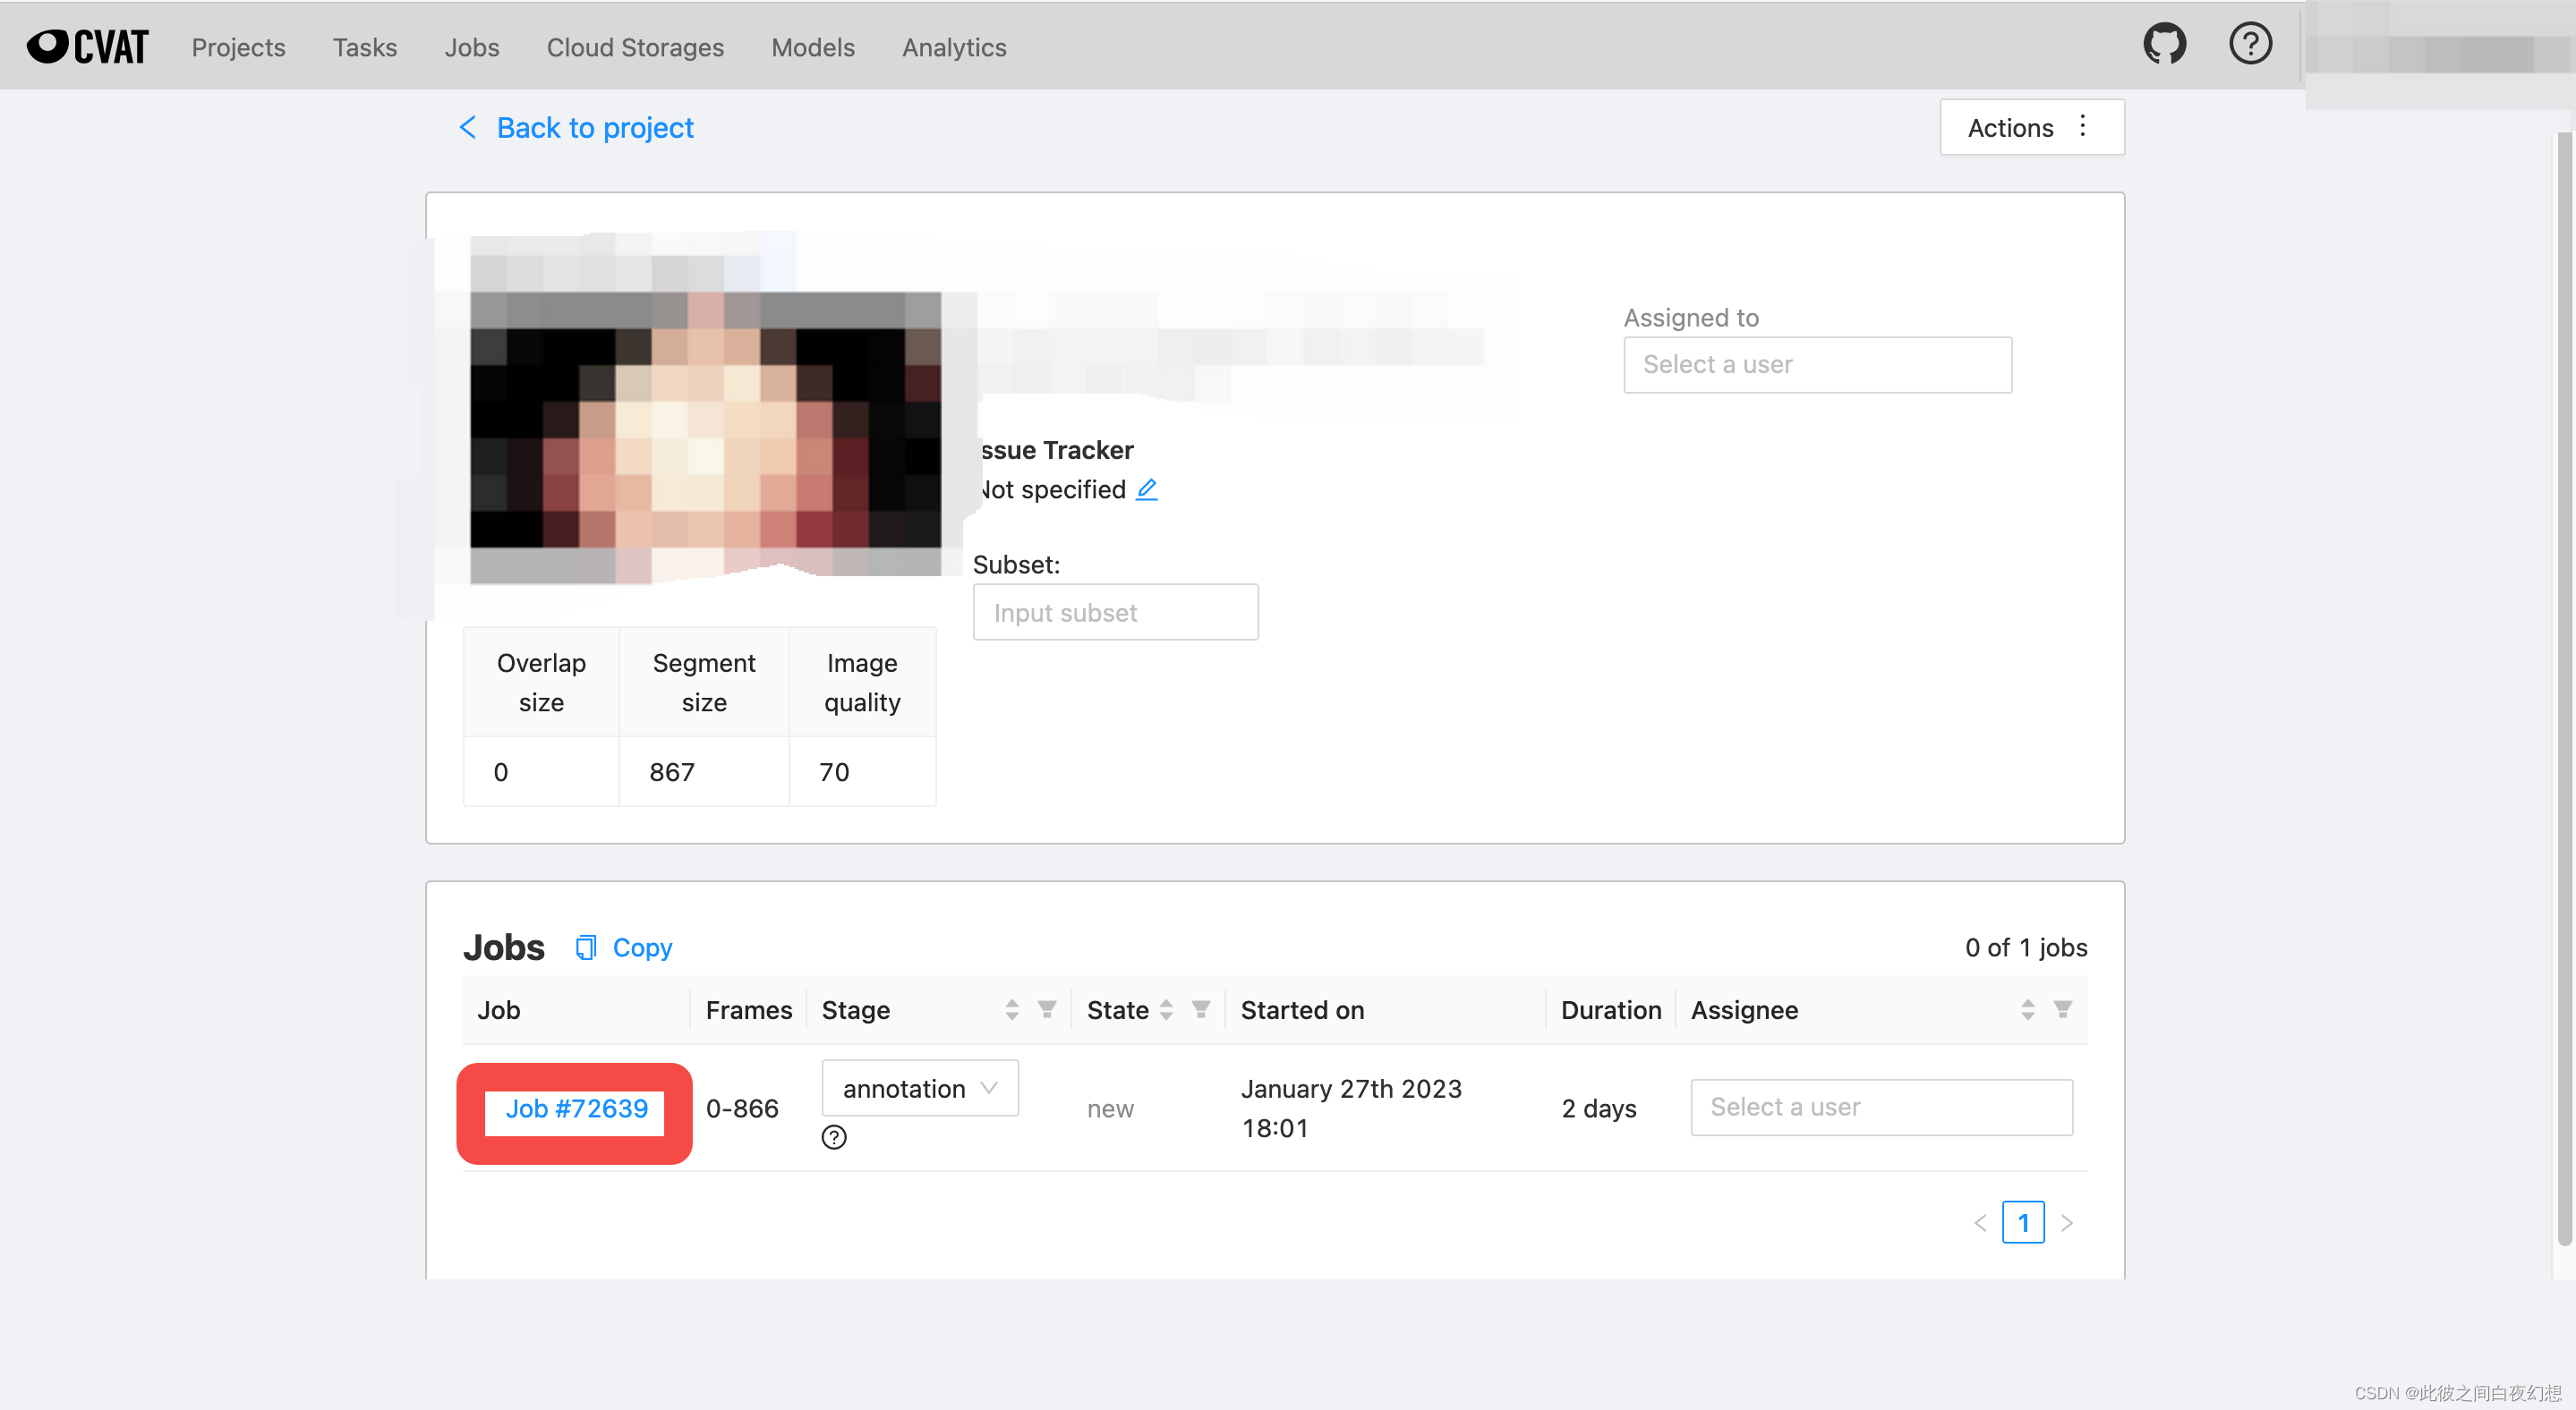
Task: Click the Input subset field
Action: coord(1114,613)
